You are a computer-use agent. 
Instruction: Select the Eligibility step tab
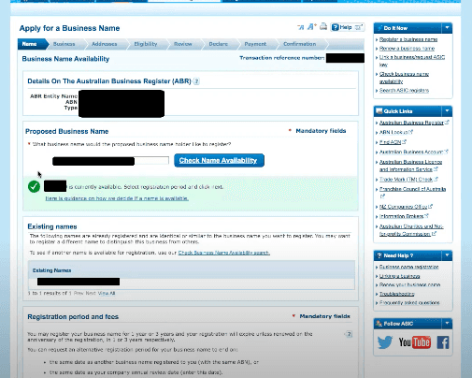coord(146,44)
